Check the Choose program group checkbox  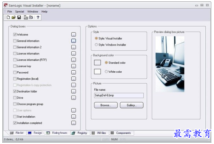[15, 104]
